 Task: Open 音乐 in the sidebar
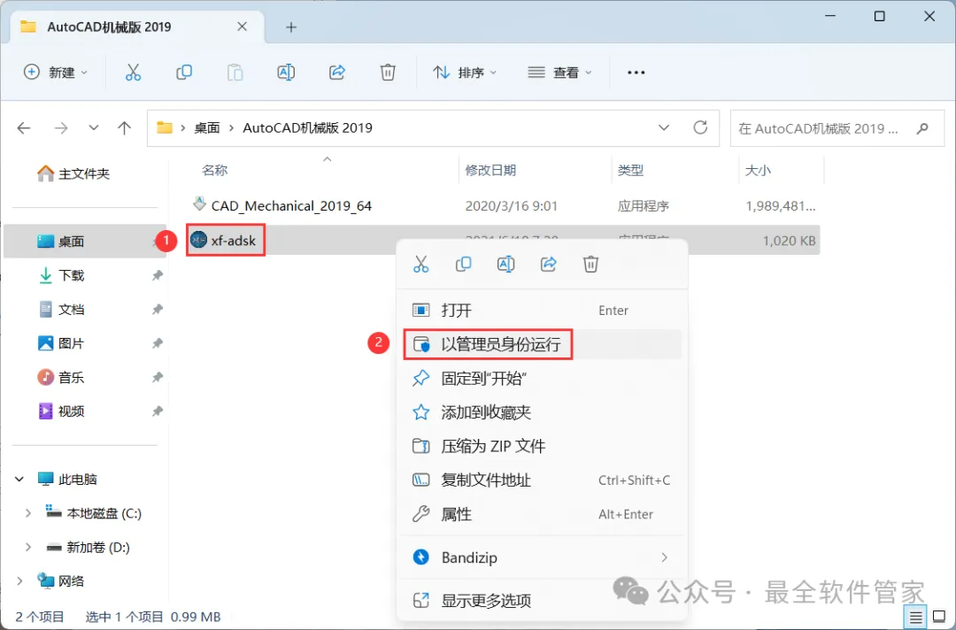72,378
